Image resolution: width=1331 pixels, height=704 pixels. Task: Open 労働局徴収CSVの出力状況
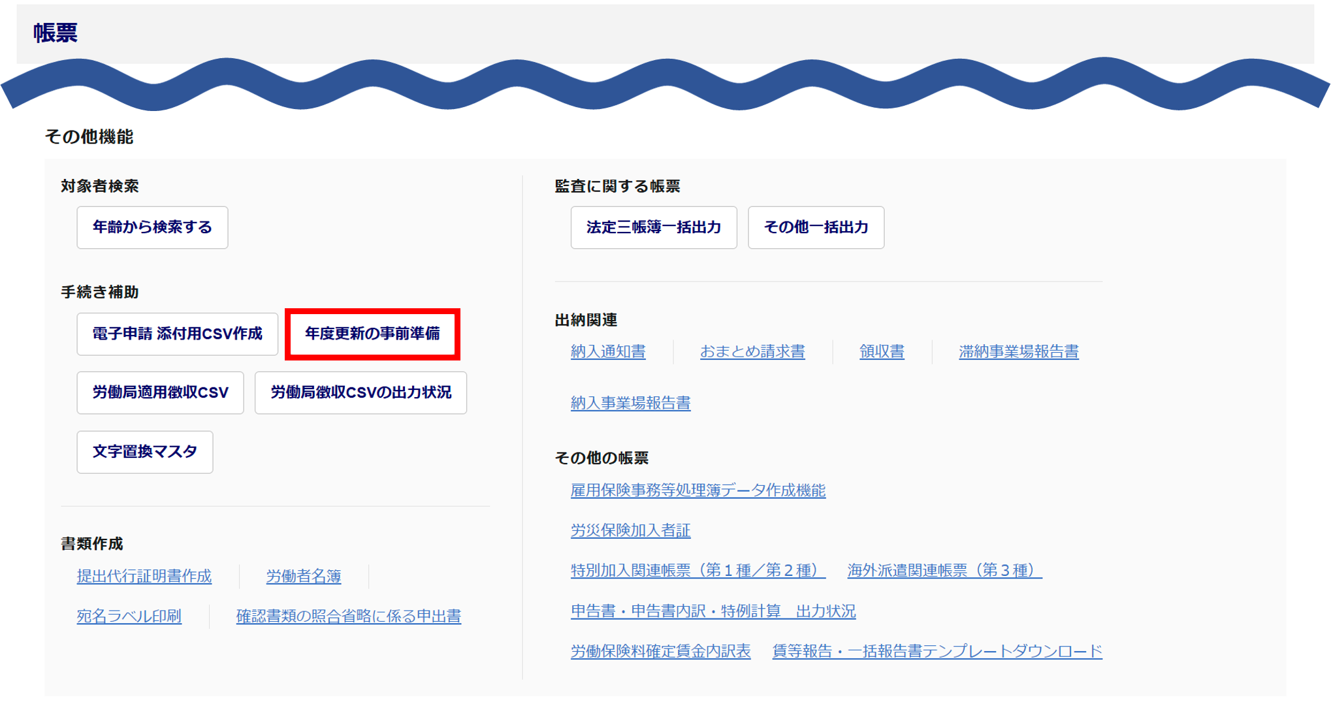(x=361, y=392)
